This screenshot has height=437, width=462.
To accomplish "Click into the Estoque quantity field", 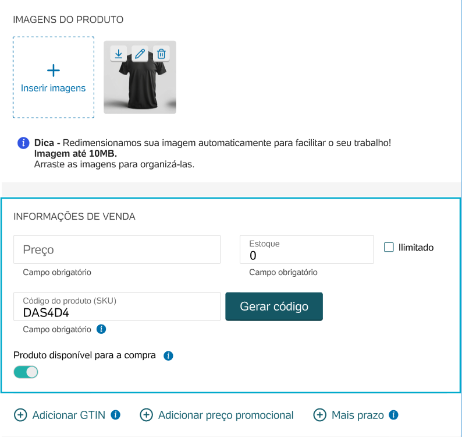I will tap(307, 249).
